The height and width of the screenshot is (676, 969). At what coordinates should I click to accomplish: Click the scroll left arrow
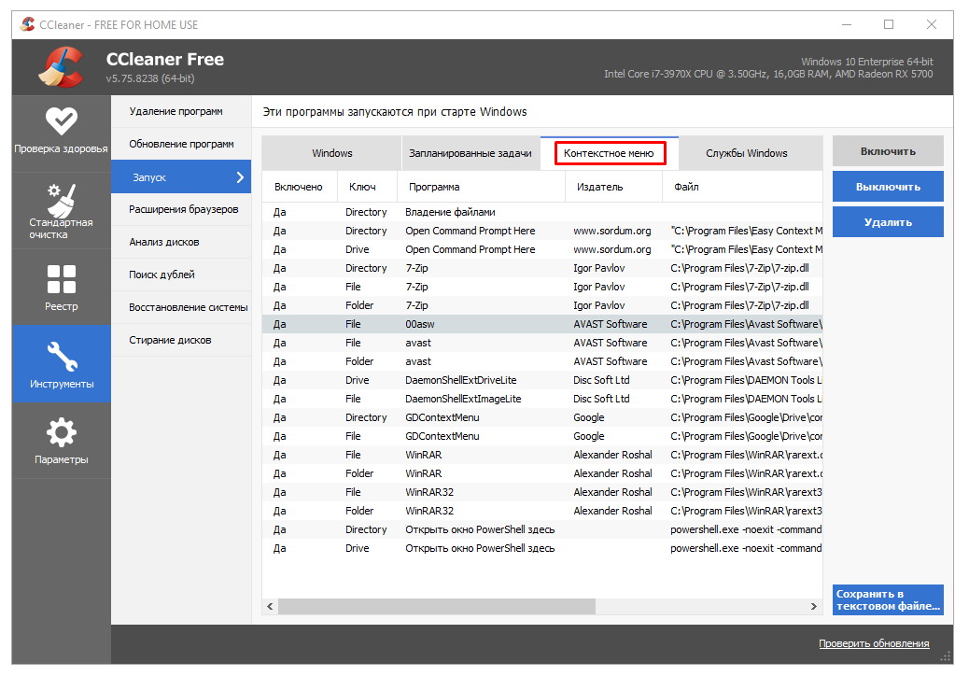click(x=270, y=607)
